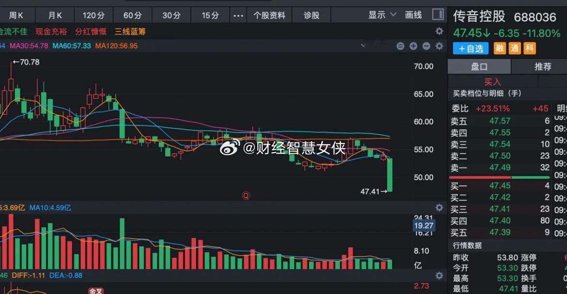Select the 120分 period tab
This screenshot has height=294, width=567.
[94, 15]
